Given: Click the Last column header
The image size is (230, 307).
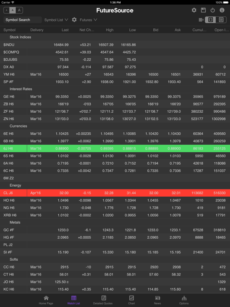Looking at the screenshot, I should (x=65, y=30).
